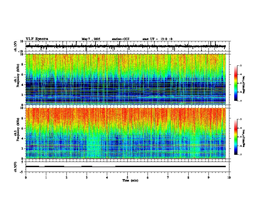Click the time axis tick label '8'
The image size is (258, 199).
(188, 178)
